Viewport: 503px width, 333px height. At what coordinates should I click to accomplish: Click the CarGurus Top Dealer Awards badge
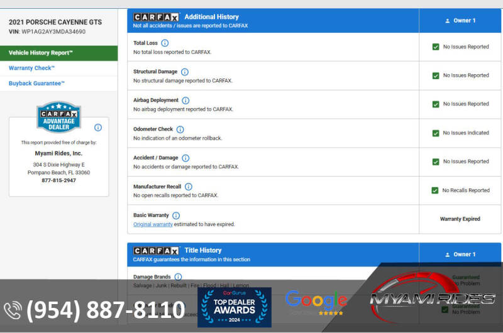pyautogui.click(x=234, y=307)
